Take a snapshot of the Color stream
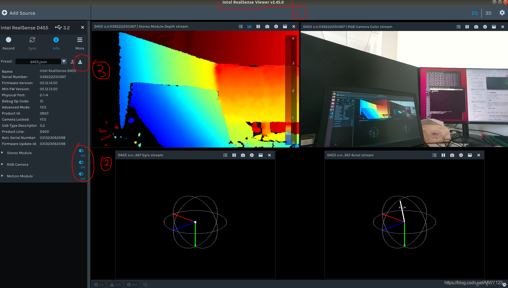 (x=476, y=27)
